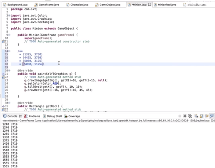
Task: Click the g.fillOval statement on line 25
Action: [x=54, y=87]
